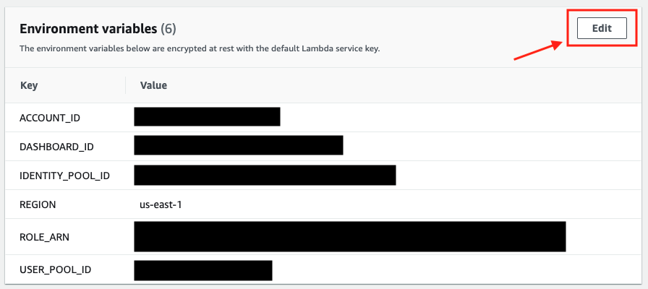Select the IDENTITY_POOL_ID key cell
This screenshot has width=648, height=289.
click(65, 176)
